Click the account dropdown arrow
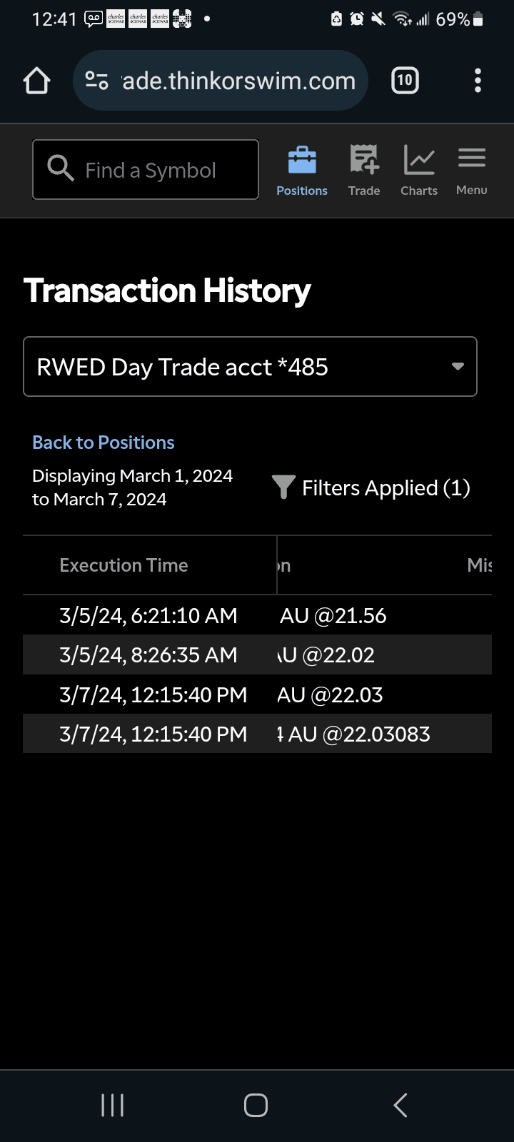 [x=458, y=366]
